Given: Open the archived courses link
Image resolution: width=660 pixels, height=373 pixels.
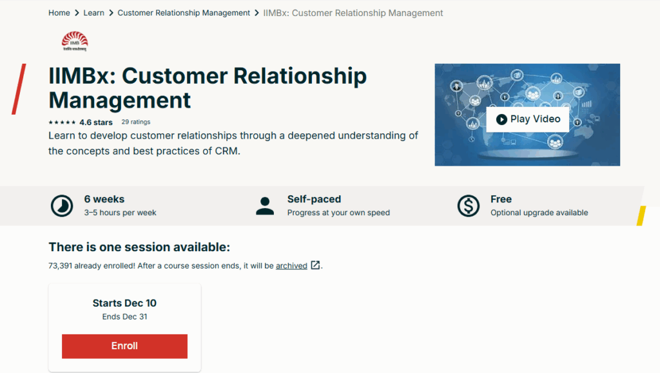Looking at the screenshot, I should point(291,265).
